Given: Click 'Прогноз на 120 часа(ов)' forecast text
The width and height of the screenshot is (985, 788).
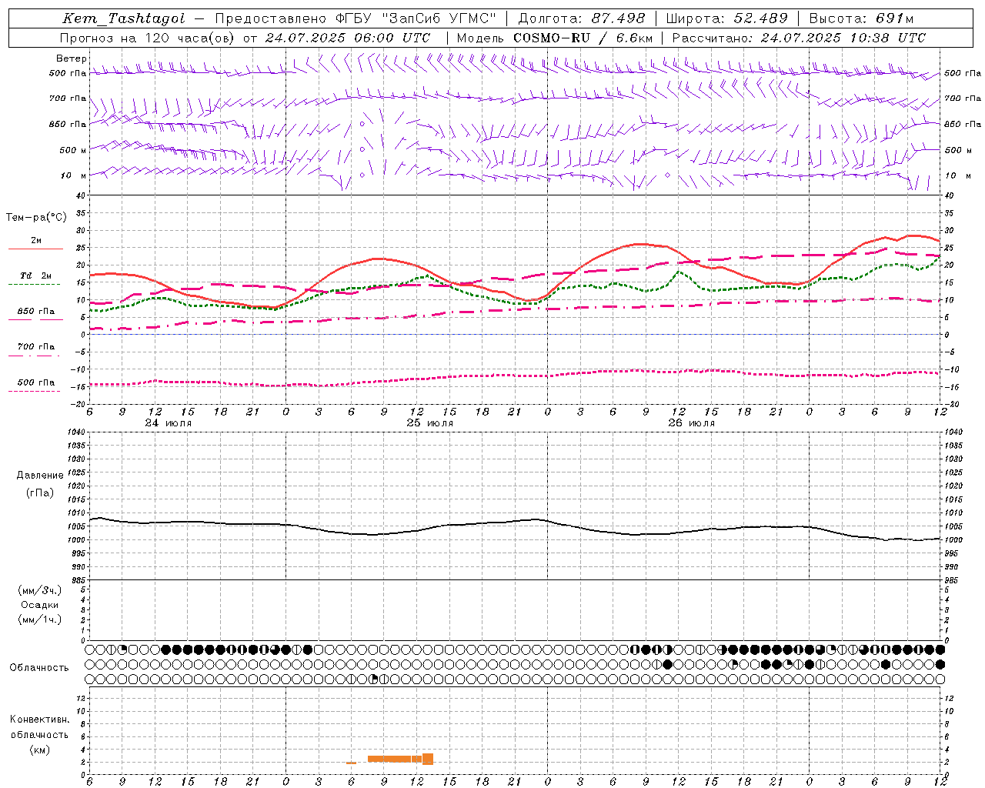Looking at the screenshot, I should (x=148, y=38).
